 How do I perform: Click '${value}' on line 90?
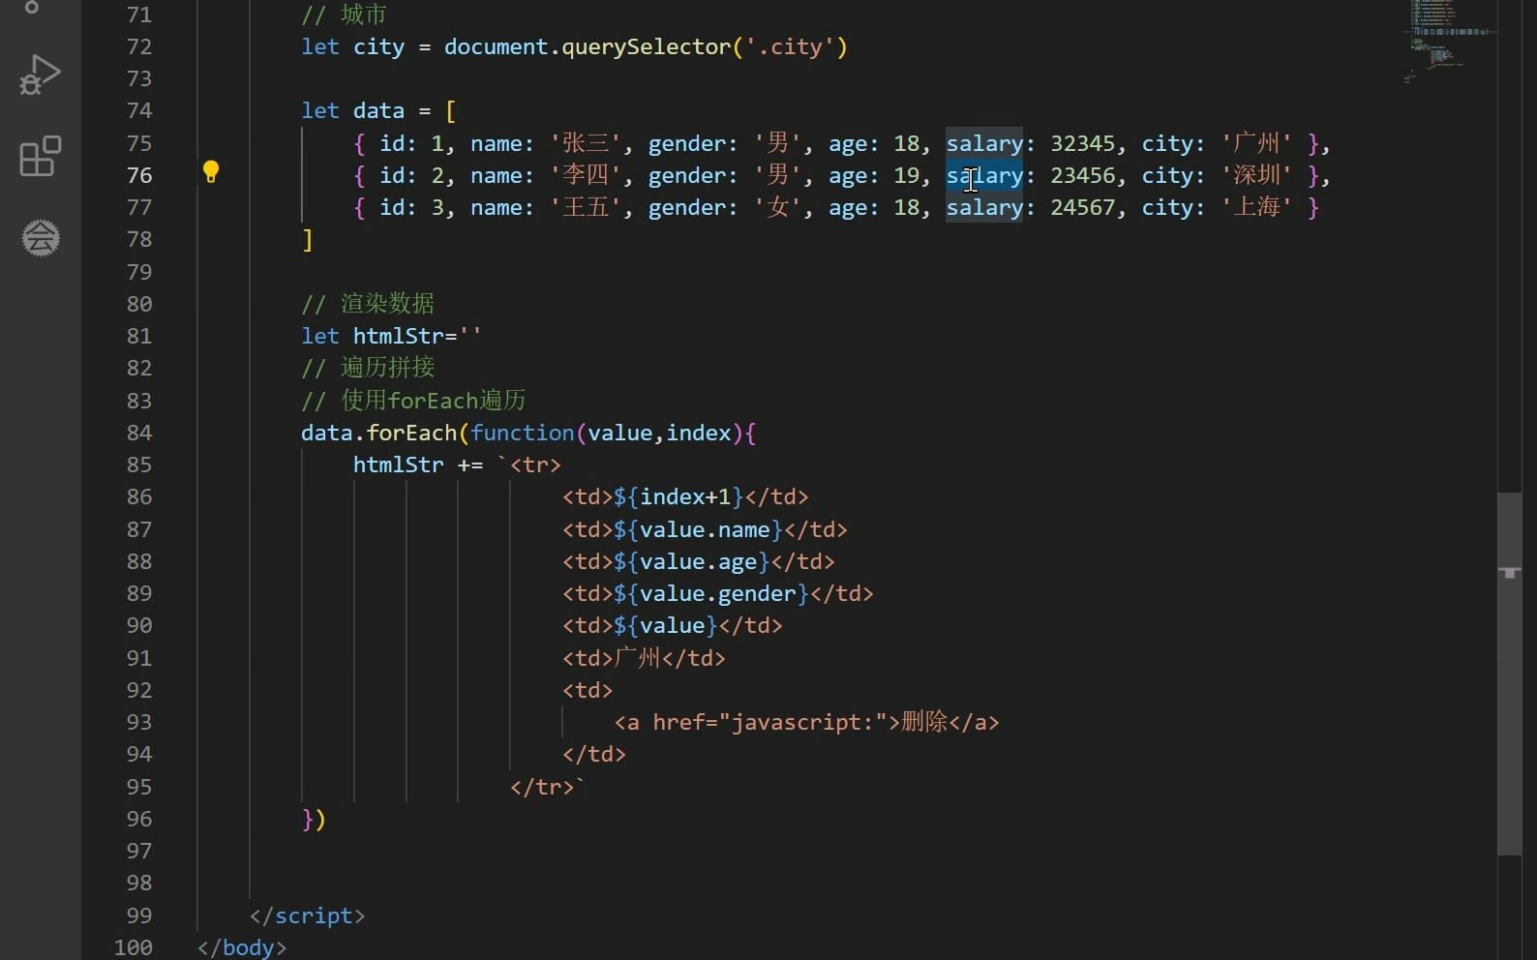point(666,625)
